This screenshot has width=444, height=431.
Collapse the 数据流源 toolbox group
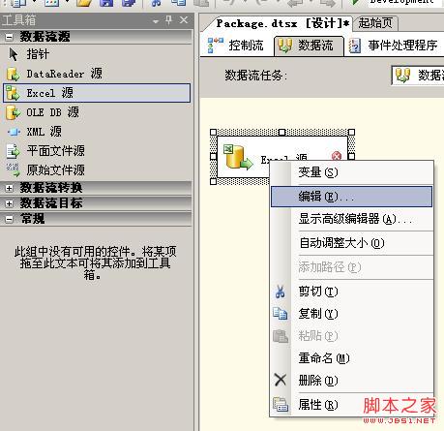click(9, 37)
